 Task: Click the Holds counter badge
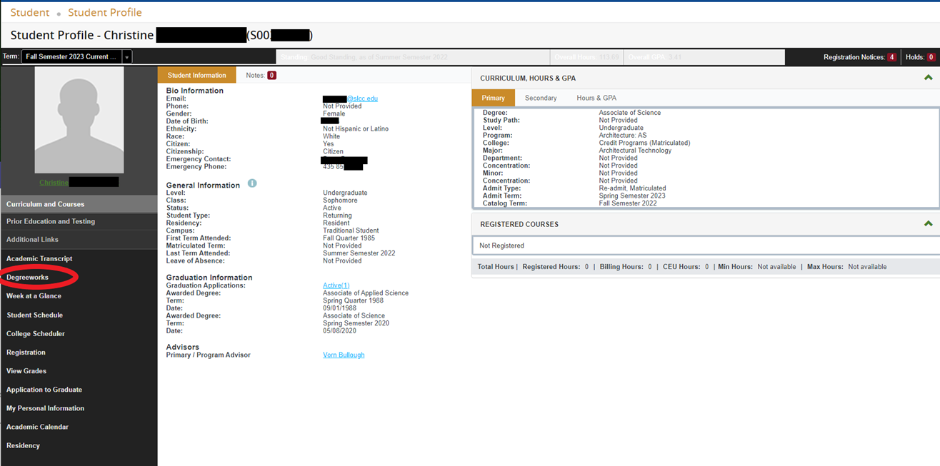coord(931,57)
